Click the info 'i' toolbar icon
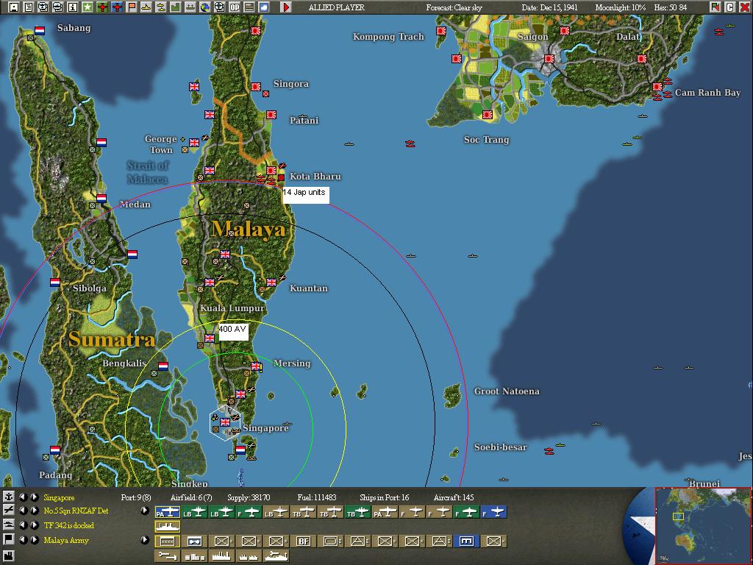Viewport: 753px width, 565px height. (73, 7)
